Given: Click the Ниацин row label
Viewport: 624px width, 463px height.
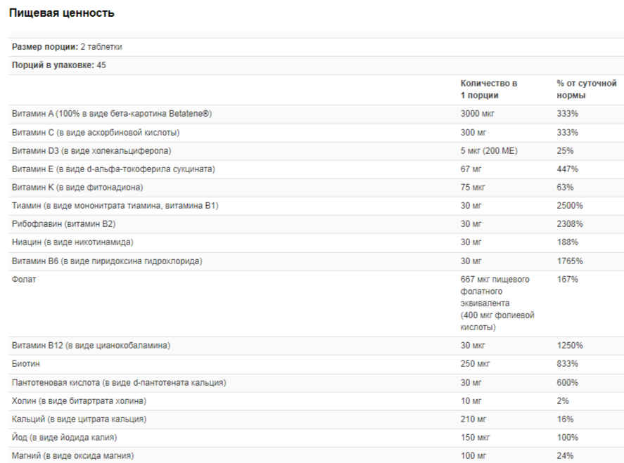Looking at the screenshot, I should tap(72, 242).
